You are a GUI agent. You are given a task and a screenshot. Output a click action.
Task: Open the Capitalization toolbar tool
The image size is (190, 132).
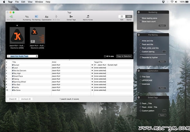click(46, 17)
